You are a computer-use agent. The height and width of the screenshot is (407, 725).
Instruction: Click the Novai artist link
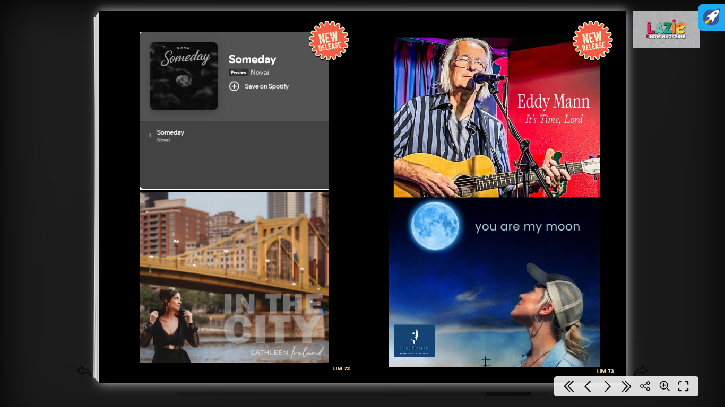(x=260, y=73)
